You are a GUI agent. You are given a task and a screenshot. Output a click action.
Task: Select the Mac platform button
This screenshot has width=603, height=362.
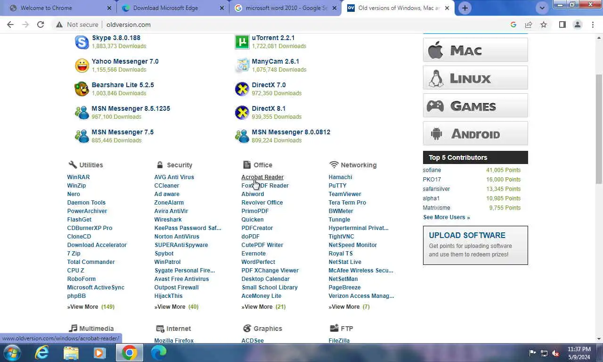pyautogui.click(x=475, y=50)
